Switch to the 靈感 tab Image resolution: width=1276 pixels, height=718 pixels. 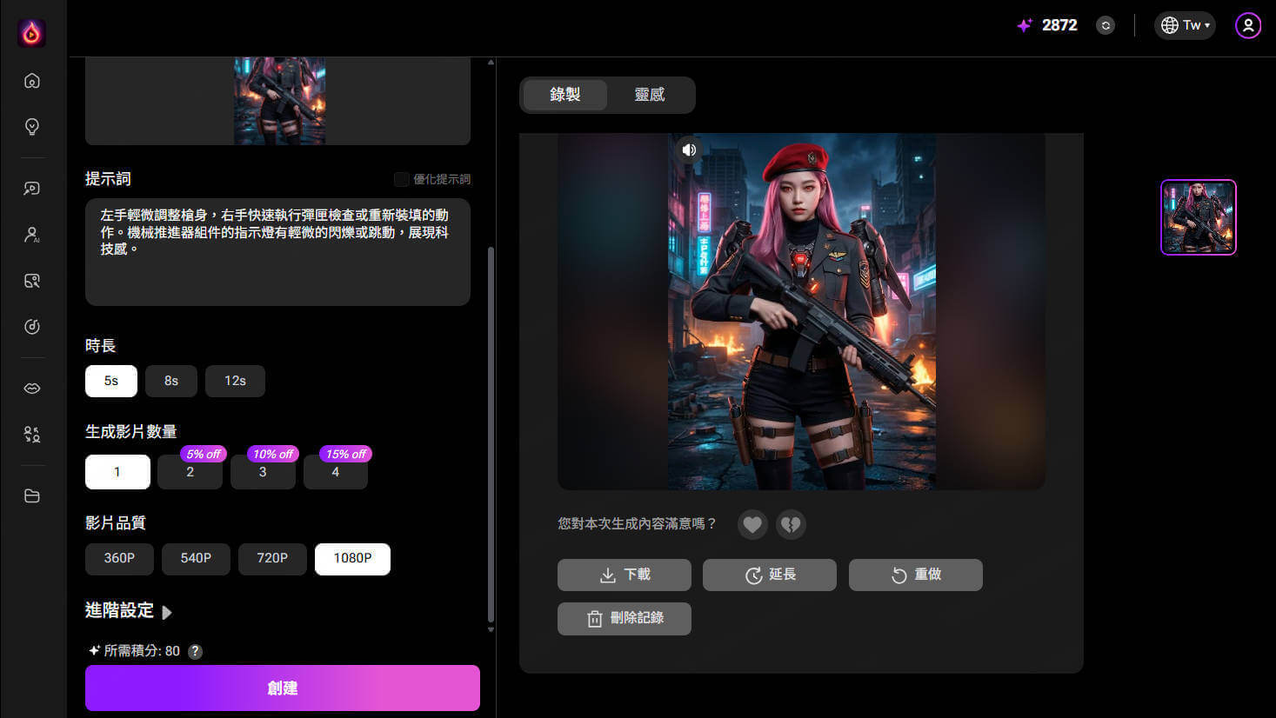(x=651, y=95)
